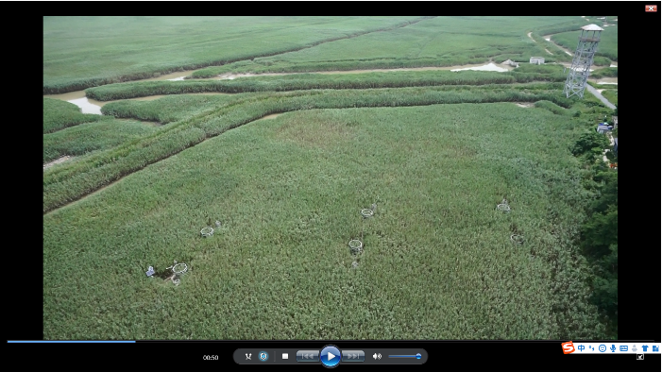Click the Sogou input method logo
The height and width of the screenshot is (372, 662).
pyautogui.click(x=569, y=347)
